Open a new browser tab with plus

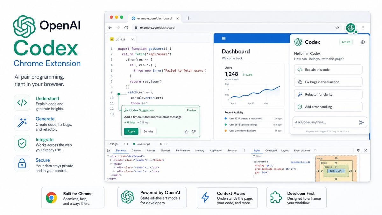[x=188, y=18]
